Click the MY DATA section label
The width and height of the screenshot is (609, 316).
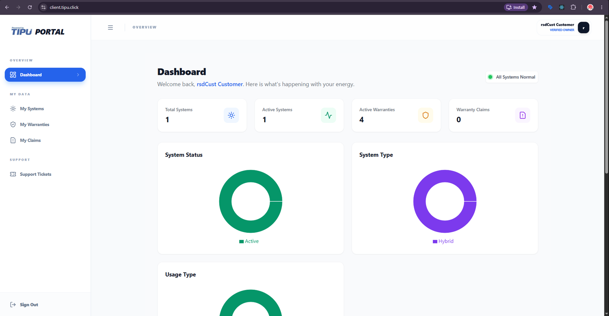(20, 94)
